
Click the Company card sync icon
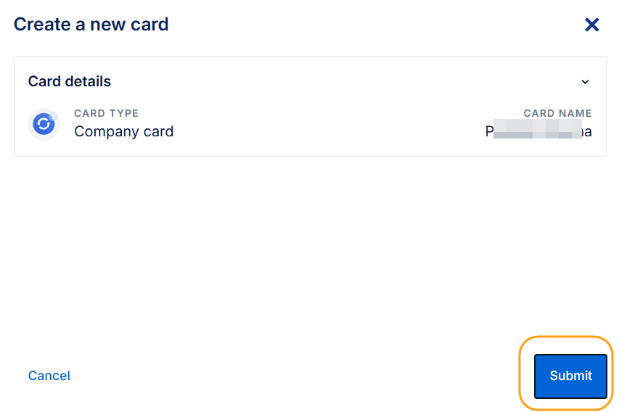(44, 124)
